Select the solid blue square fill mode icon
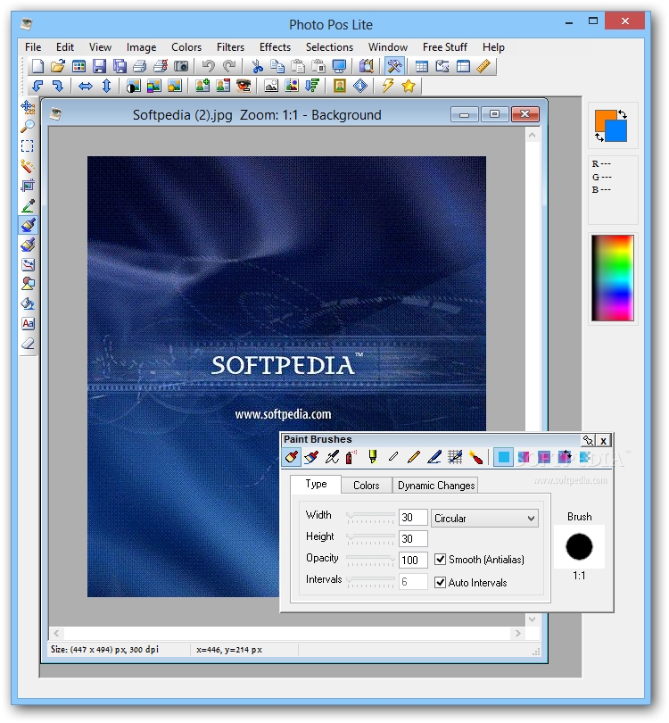This screenshot has height=723, width=669. tap(503, 457)
